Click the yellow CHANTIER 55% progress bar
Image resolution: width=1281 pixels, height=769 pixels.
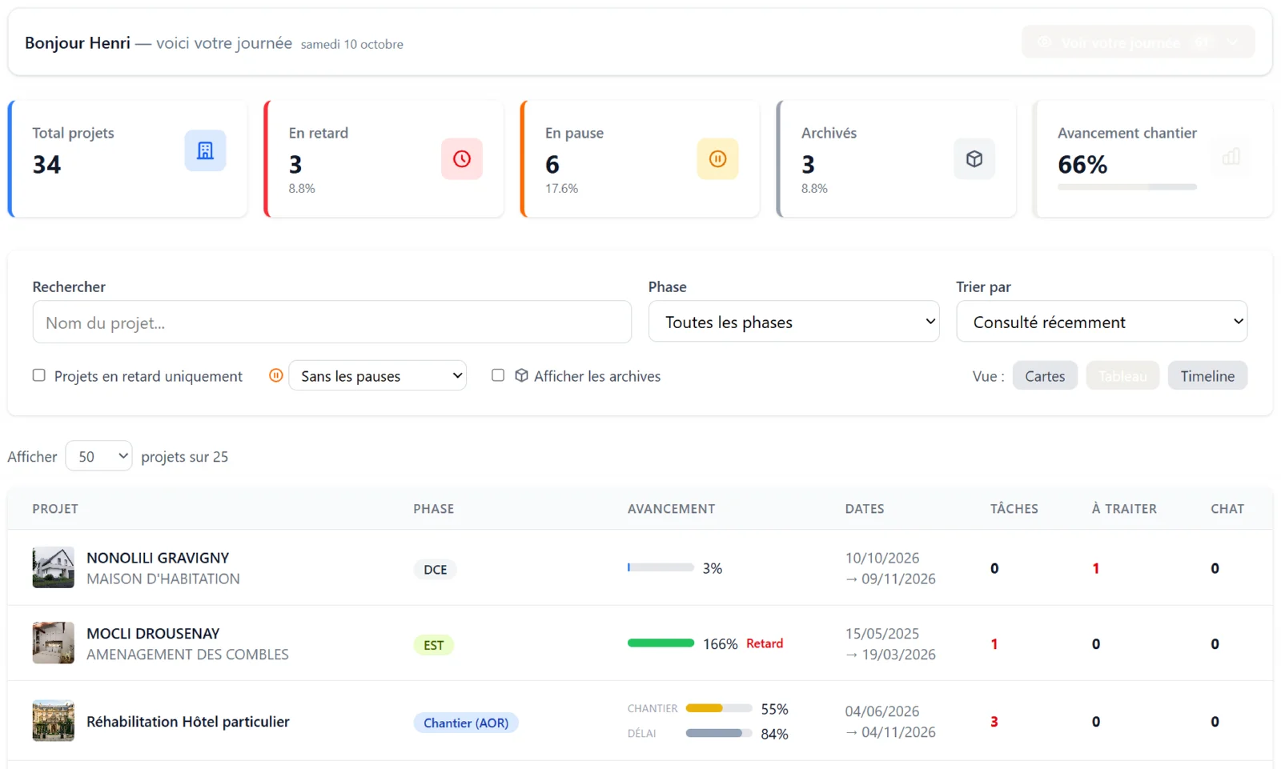719,708
